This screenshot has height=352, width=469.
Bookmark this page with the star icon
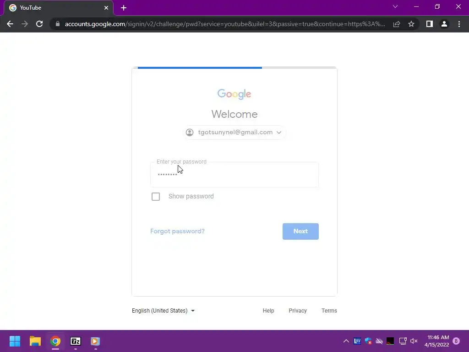point(411,24)
